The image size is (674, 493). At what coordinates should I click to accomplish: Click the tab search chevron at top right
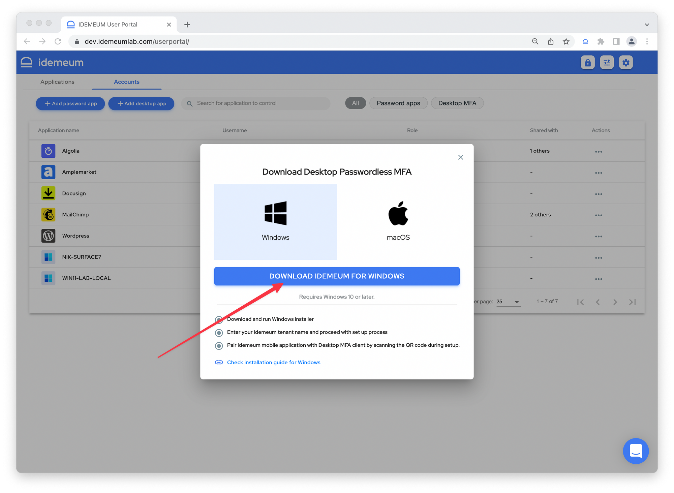647,25
